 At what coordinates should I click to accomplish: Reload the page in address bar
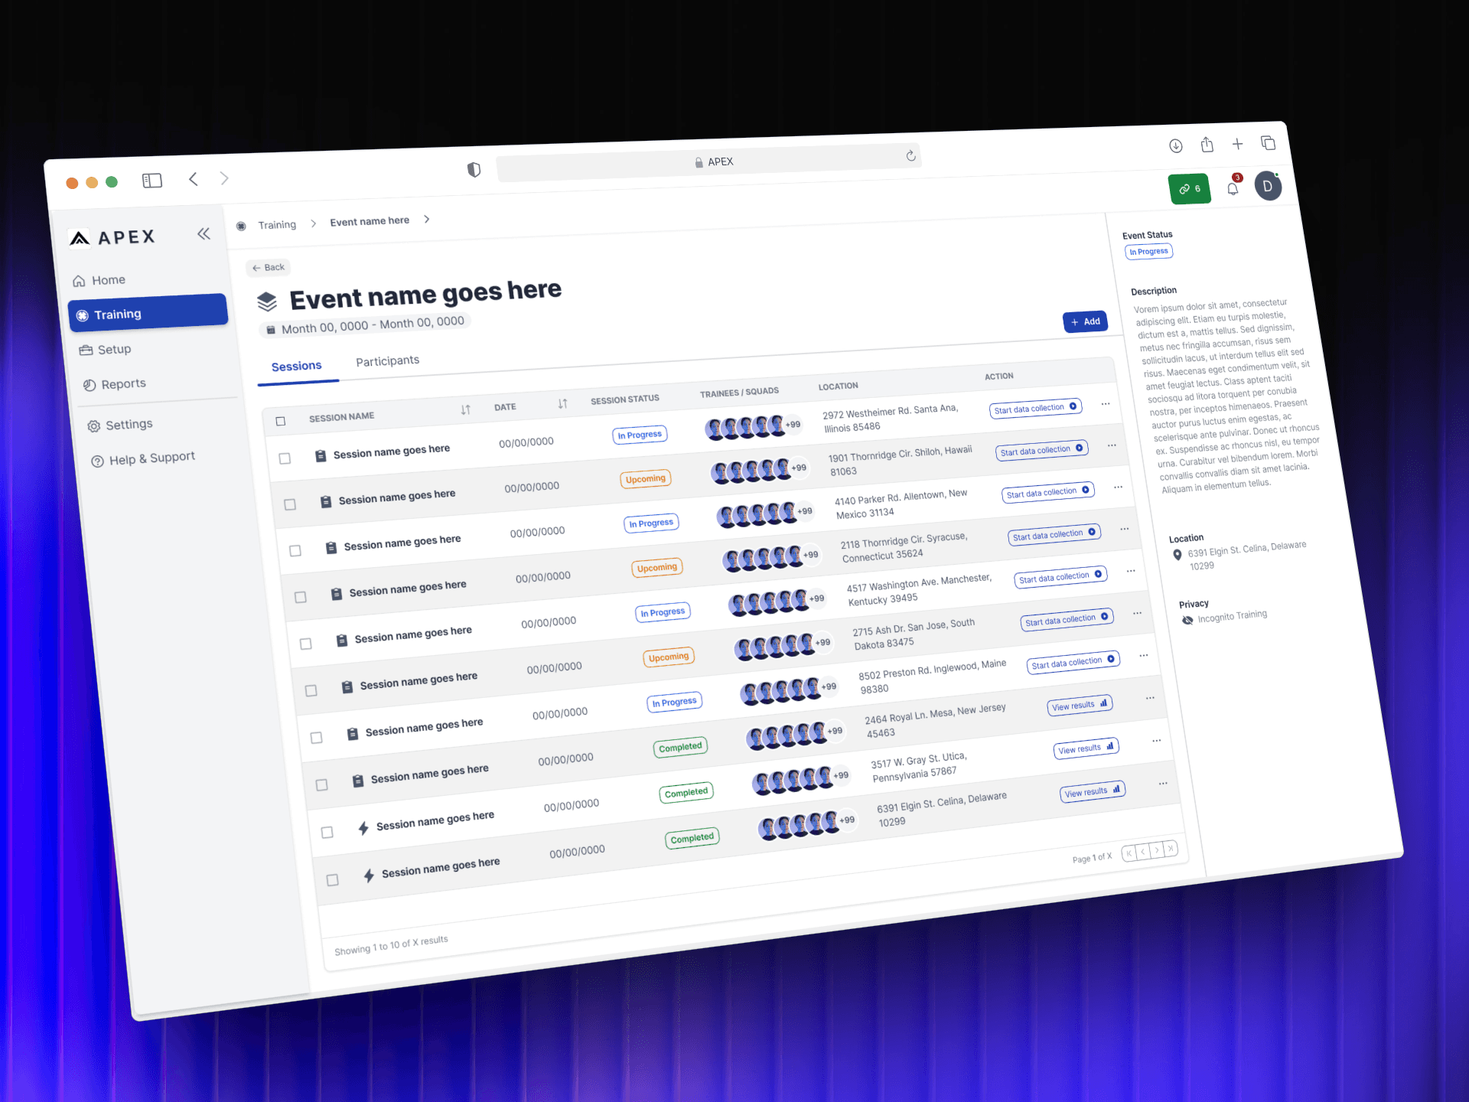910,156
